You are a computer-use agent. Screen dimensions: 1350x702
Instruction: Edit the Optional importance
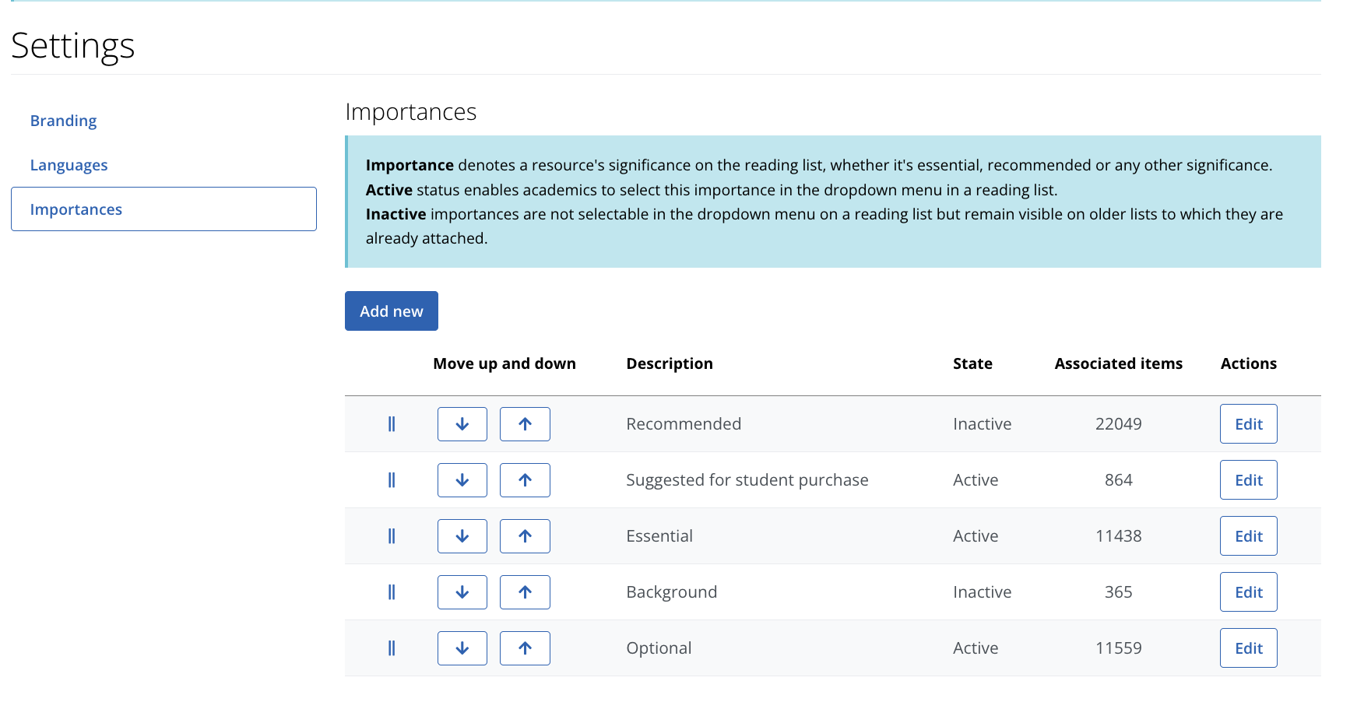click(x=1248, y=648)
